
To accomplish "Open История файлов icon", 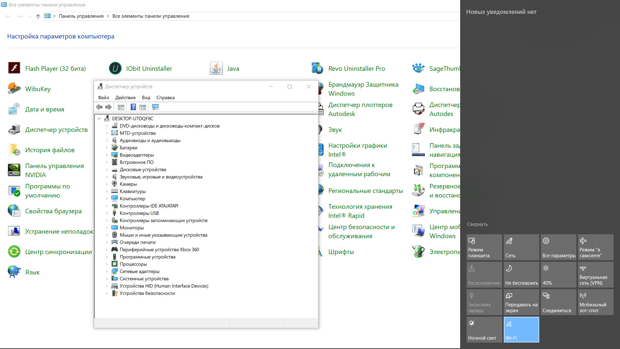I will pos(14,150).
